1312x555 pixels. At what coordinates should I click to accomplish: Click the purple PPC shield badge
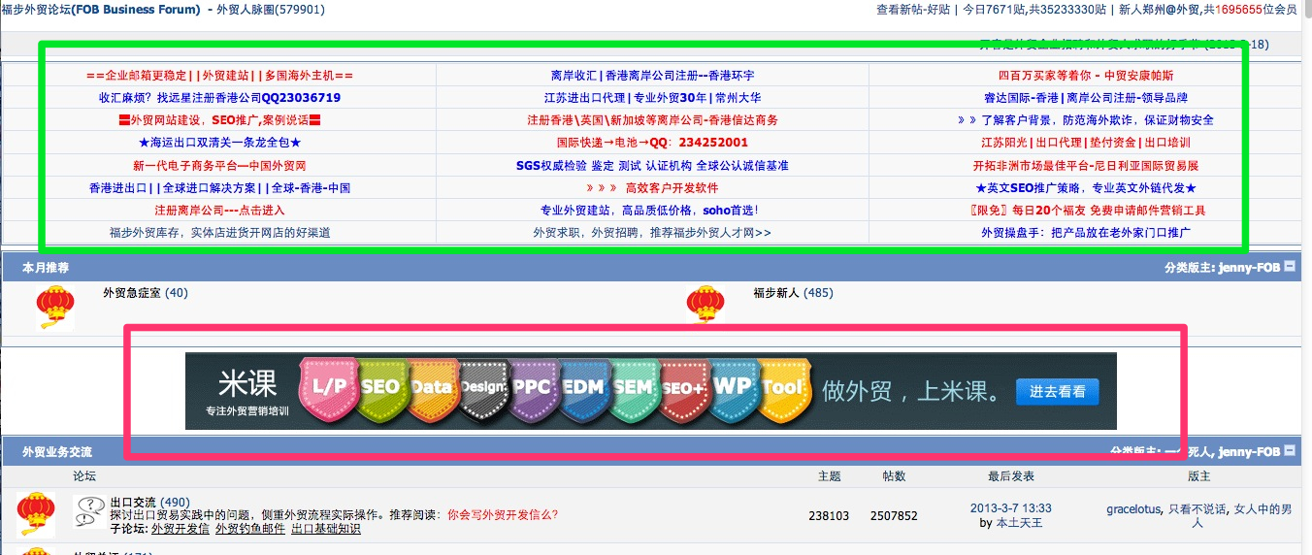(x=532, y=388)
